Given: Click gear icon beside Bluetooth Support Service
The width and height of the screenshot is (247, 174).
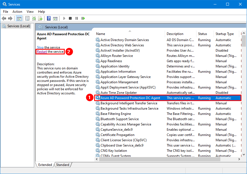Looking at the screenshot, I should coord(98,119).
